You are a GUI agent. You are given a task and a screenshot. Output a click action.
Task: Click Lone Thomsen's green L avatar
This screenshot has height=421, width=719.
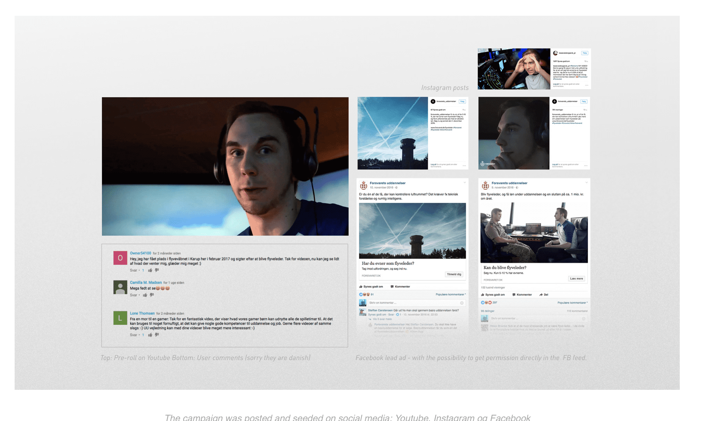click(x=120, y=318)
